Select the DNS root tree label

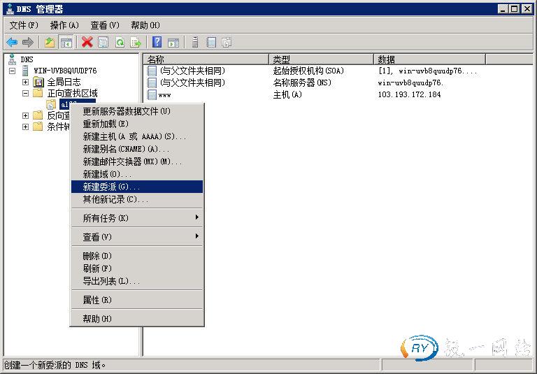[x=27, y=59]
